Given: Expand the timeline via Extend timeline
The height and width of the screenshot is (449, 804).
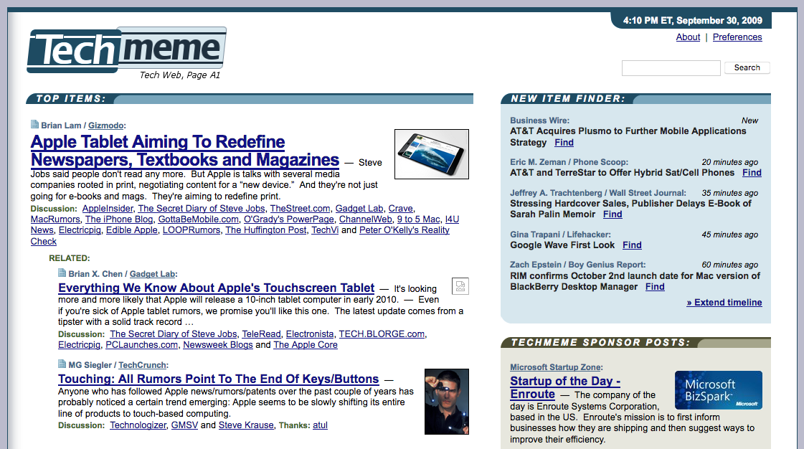Looking at the screenshot, I should coord(724,302).
